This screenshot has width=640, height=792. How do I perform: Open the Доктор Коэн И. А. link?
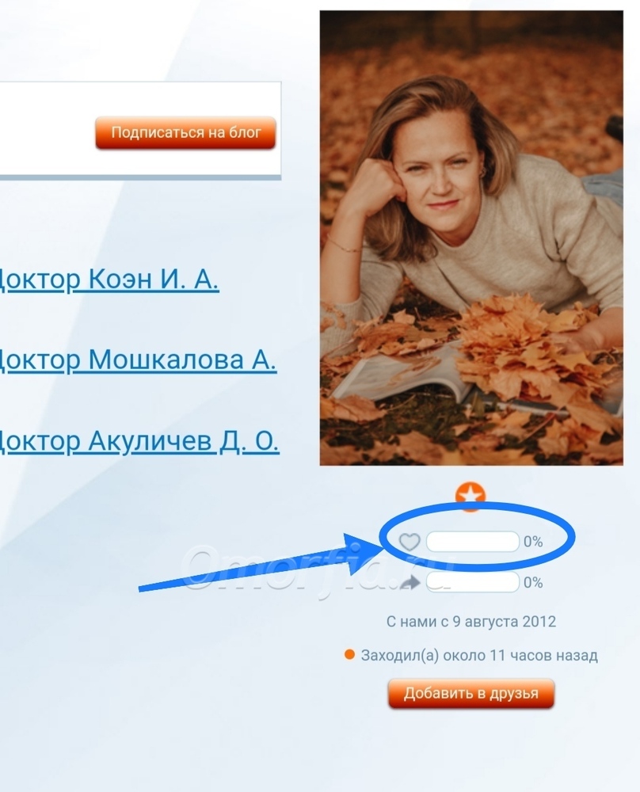point(109,278)
